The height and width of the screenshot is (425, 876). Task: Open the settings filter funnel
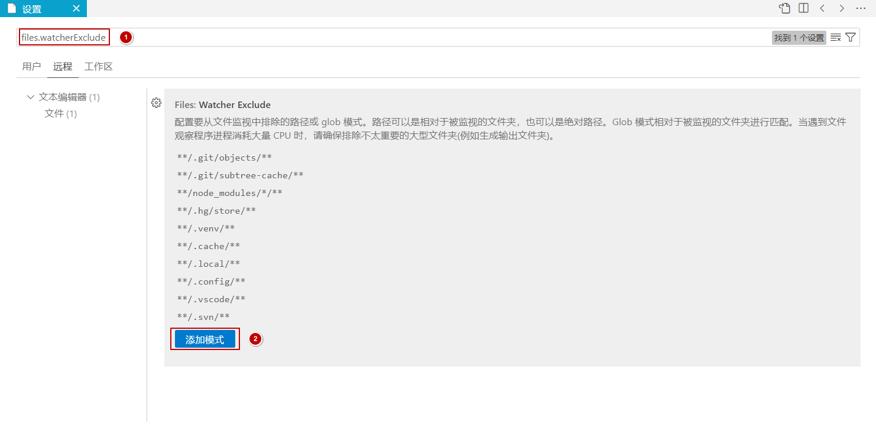click(851, 38)
